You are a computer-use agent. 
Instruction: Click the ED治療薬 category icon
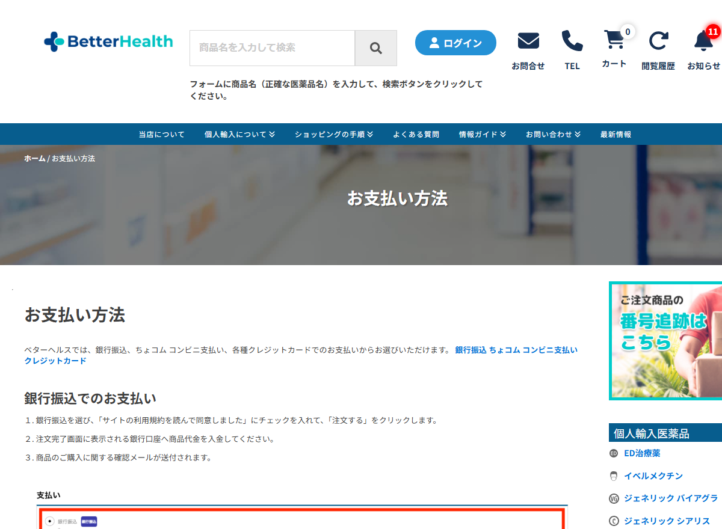point(614,453)
